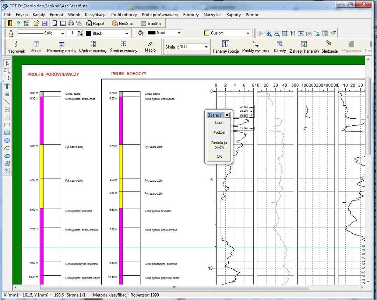The image size is (377, 300).
Task: Click the exit door icon
Action: [x=10, y=23]
